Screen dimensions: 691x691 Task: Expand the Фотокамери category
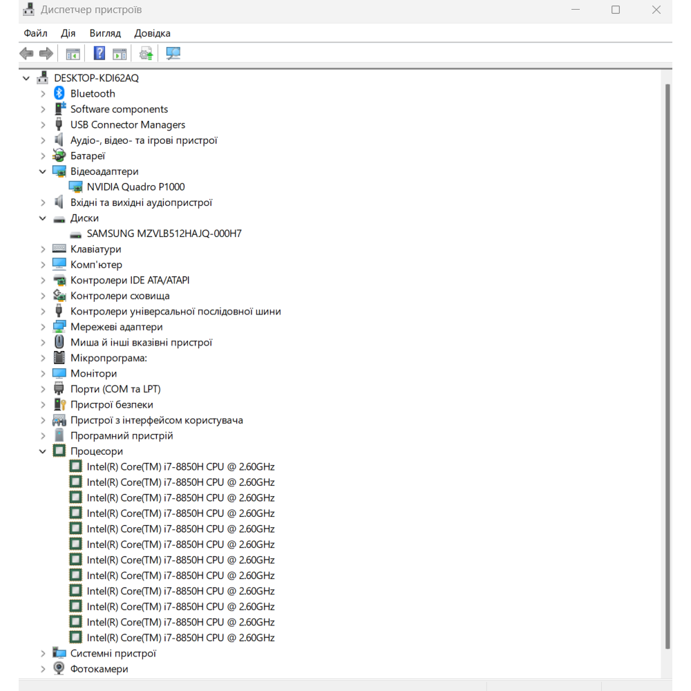43,669
